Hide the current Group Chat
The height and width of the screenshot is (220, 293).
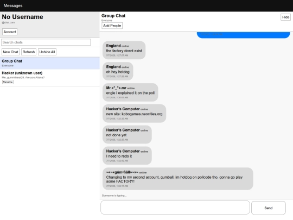click(285, 17)
